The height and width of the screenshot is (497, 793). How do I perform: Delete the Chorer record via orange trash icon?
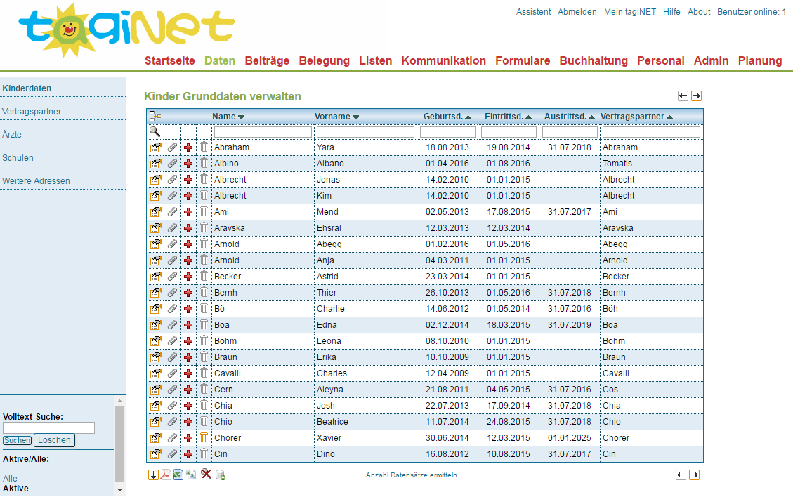[x=204, y=437]
